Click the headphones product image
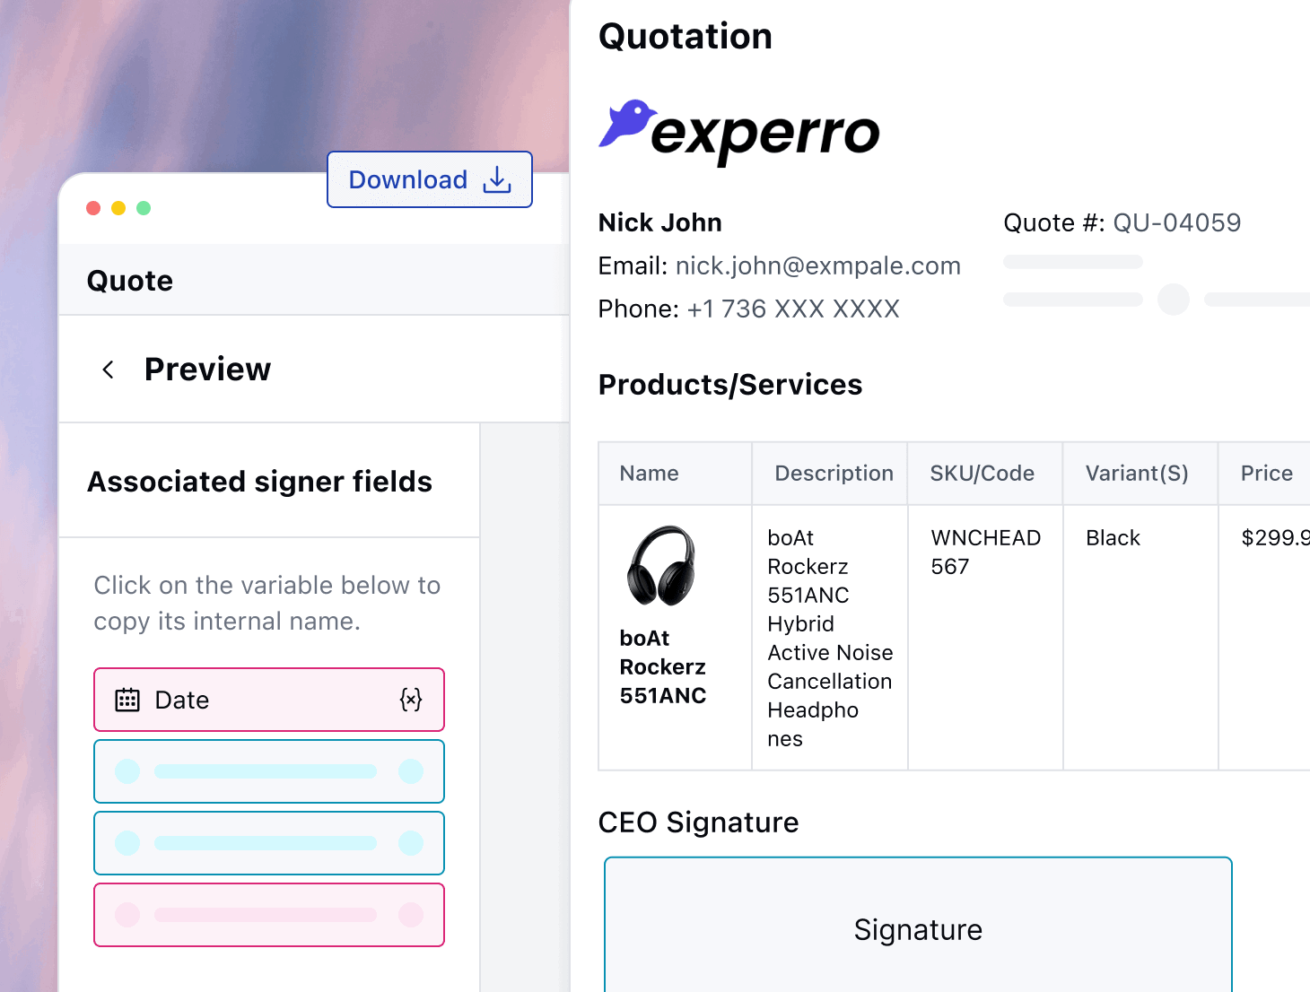Image resolution: width=1310 pixels, height=992 pixels. pos(662,565)
